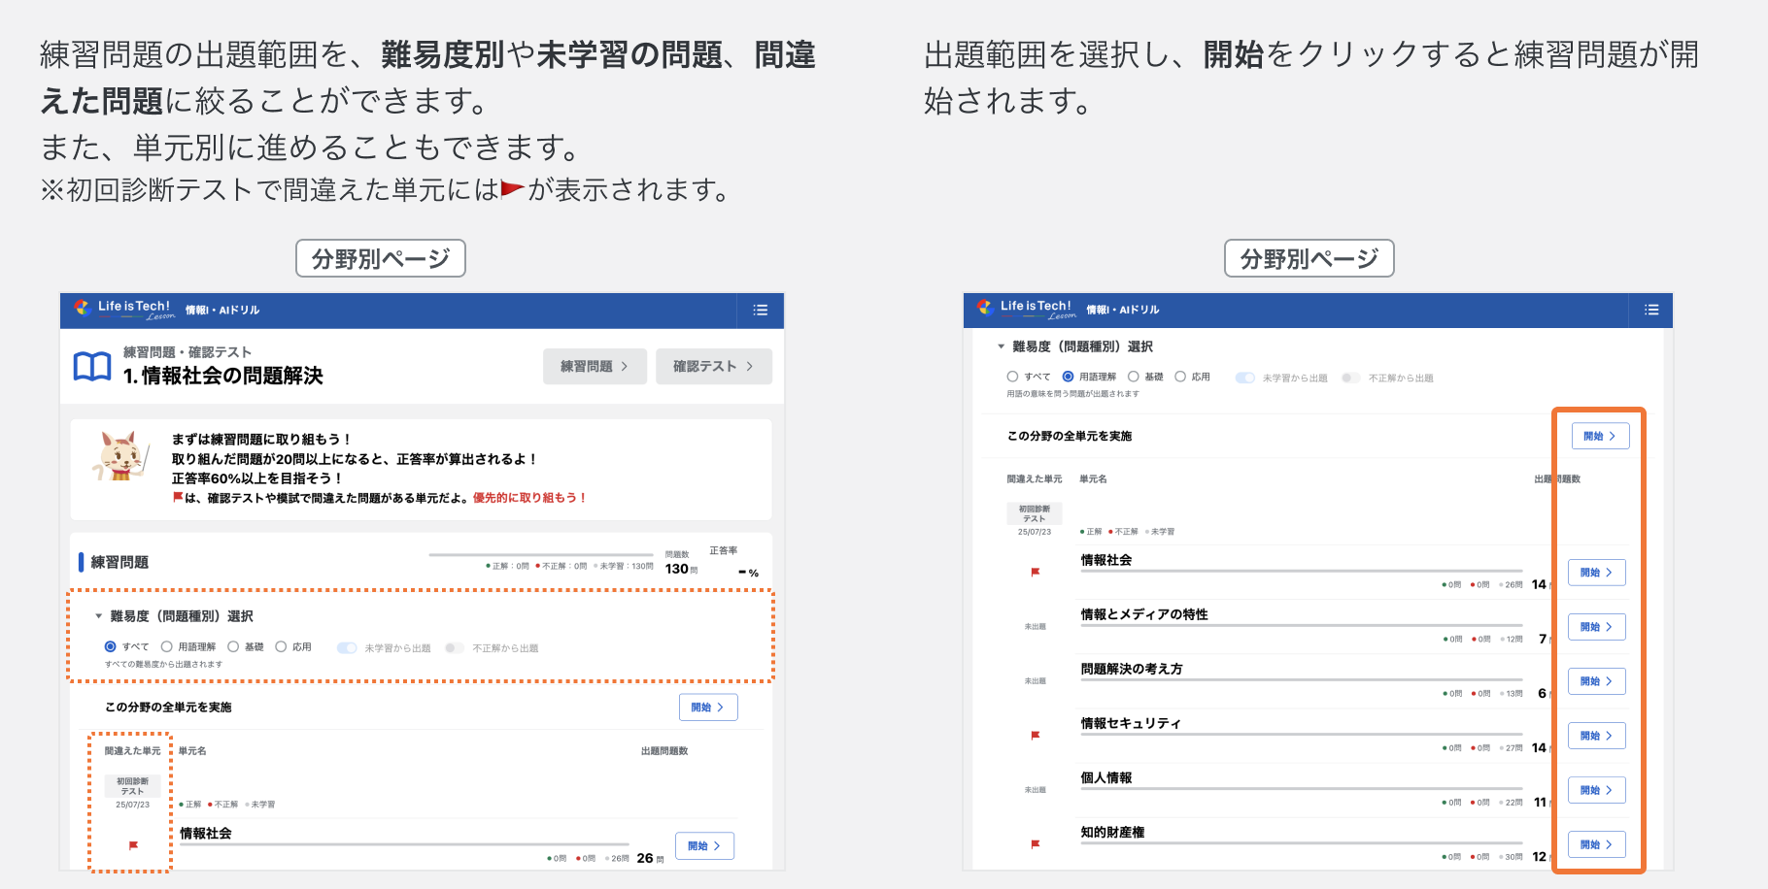
Task: Click 練習問題 overall progress bar
Action: pos(541,555)
